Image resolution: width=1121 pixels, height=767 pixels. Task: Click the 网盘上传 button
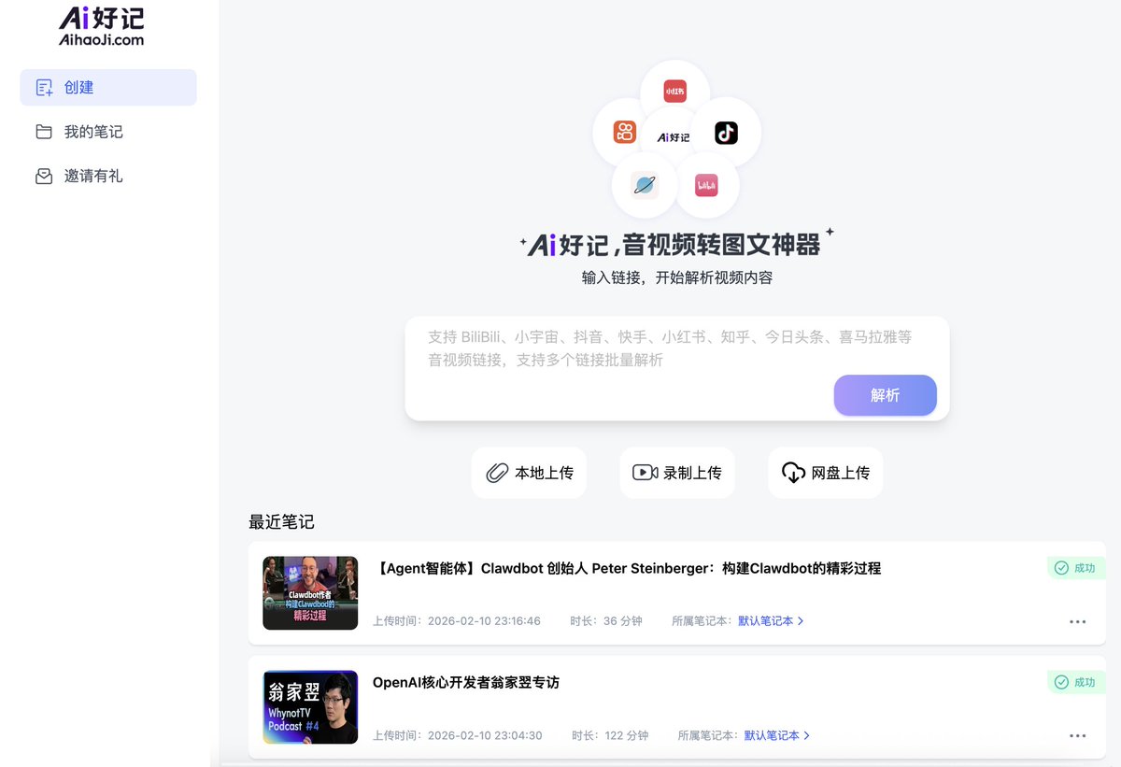[x=826, y=473]
